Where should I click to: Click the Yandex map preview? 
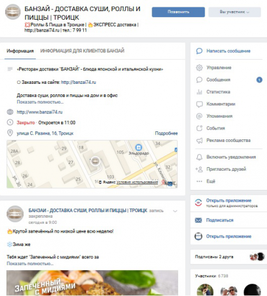tap(92, 164)
